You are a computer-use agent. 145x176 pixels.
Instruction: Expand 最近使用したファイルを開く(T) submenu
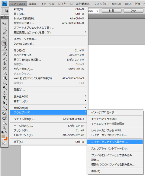click(48, 33)
